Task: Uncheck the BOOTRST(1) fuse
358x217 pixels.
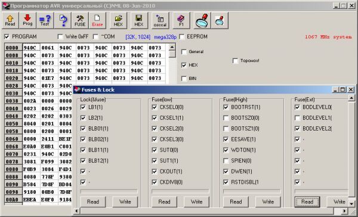Action: pyautogui.click(x=226, y=107)
